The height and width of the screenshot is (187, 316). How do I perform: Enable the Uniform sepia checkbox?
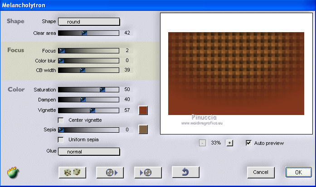(60, 140)
